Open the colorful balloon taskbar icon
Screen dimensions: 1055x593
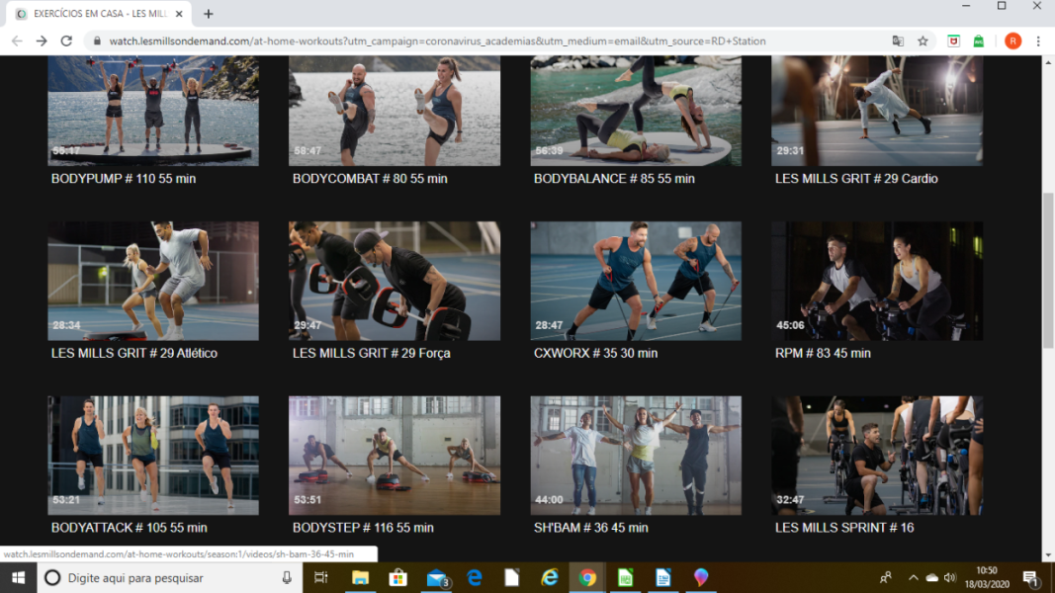(700, 577)
